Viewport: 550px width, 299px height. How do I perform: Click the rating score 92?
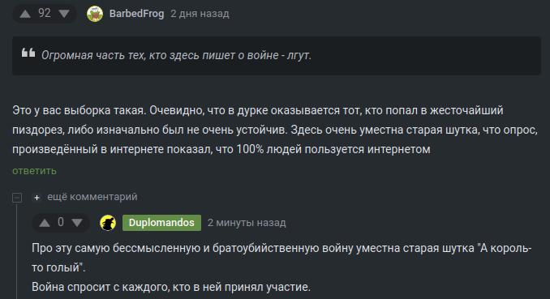(x=45, y=13)
